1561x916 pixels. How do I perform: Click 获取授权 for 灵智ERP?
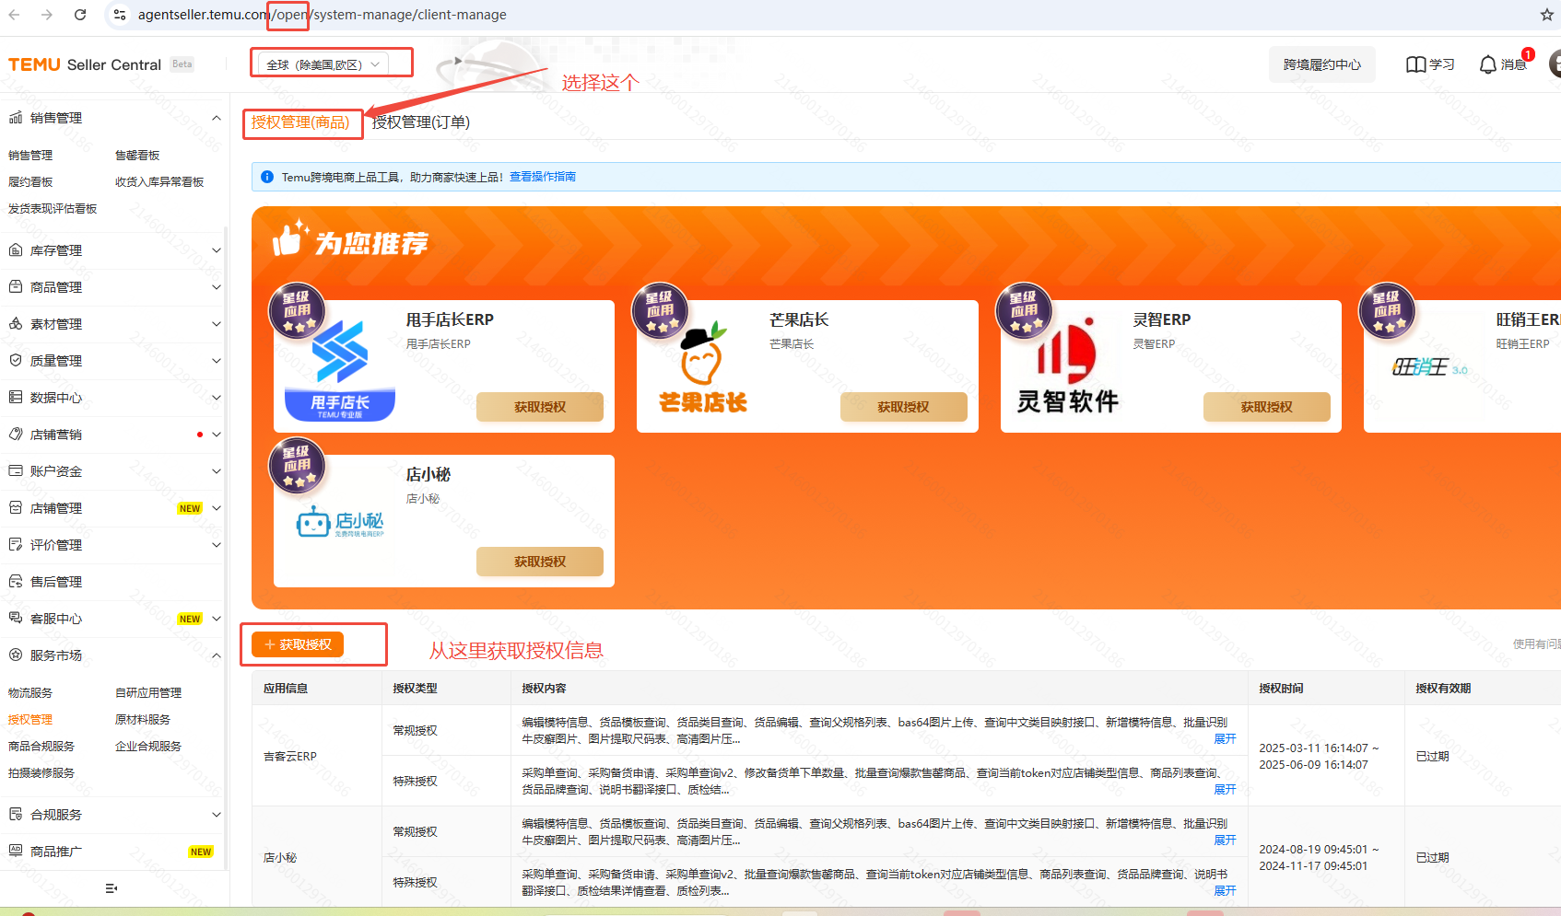pyautogui.click(x=1266, y=407)
